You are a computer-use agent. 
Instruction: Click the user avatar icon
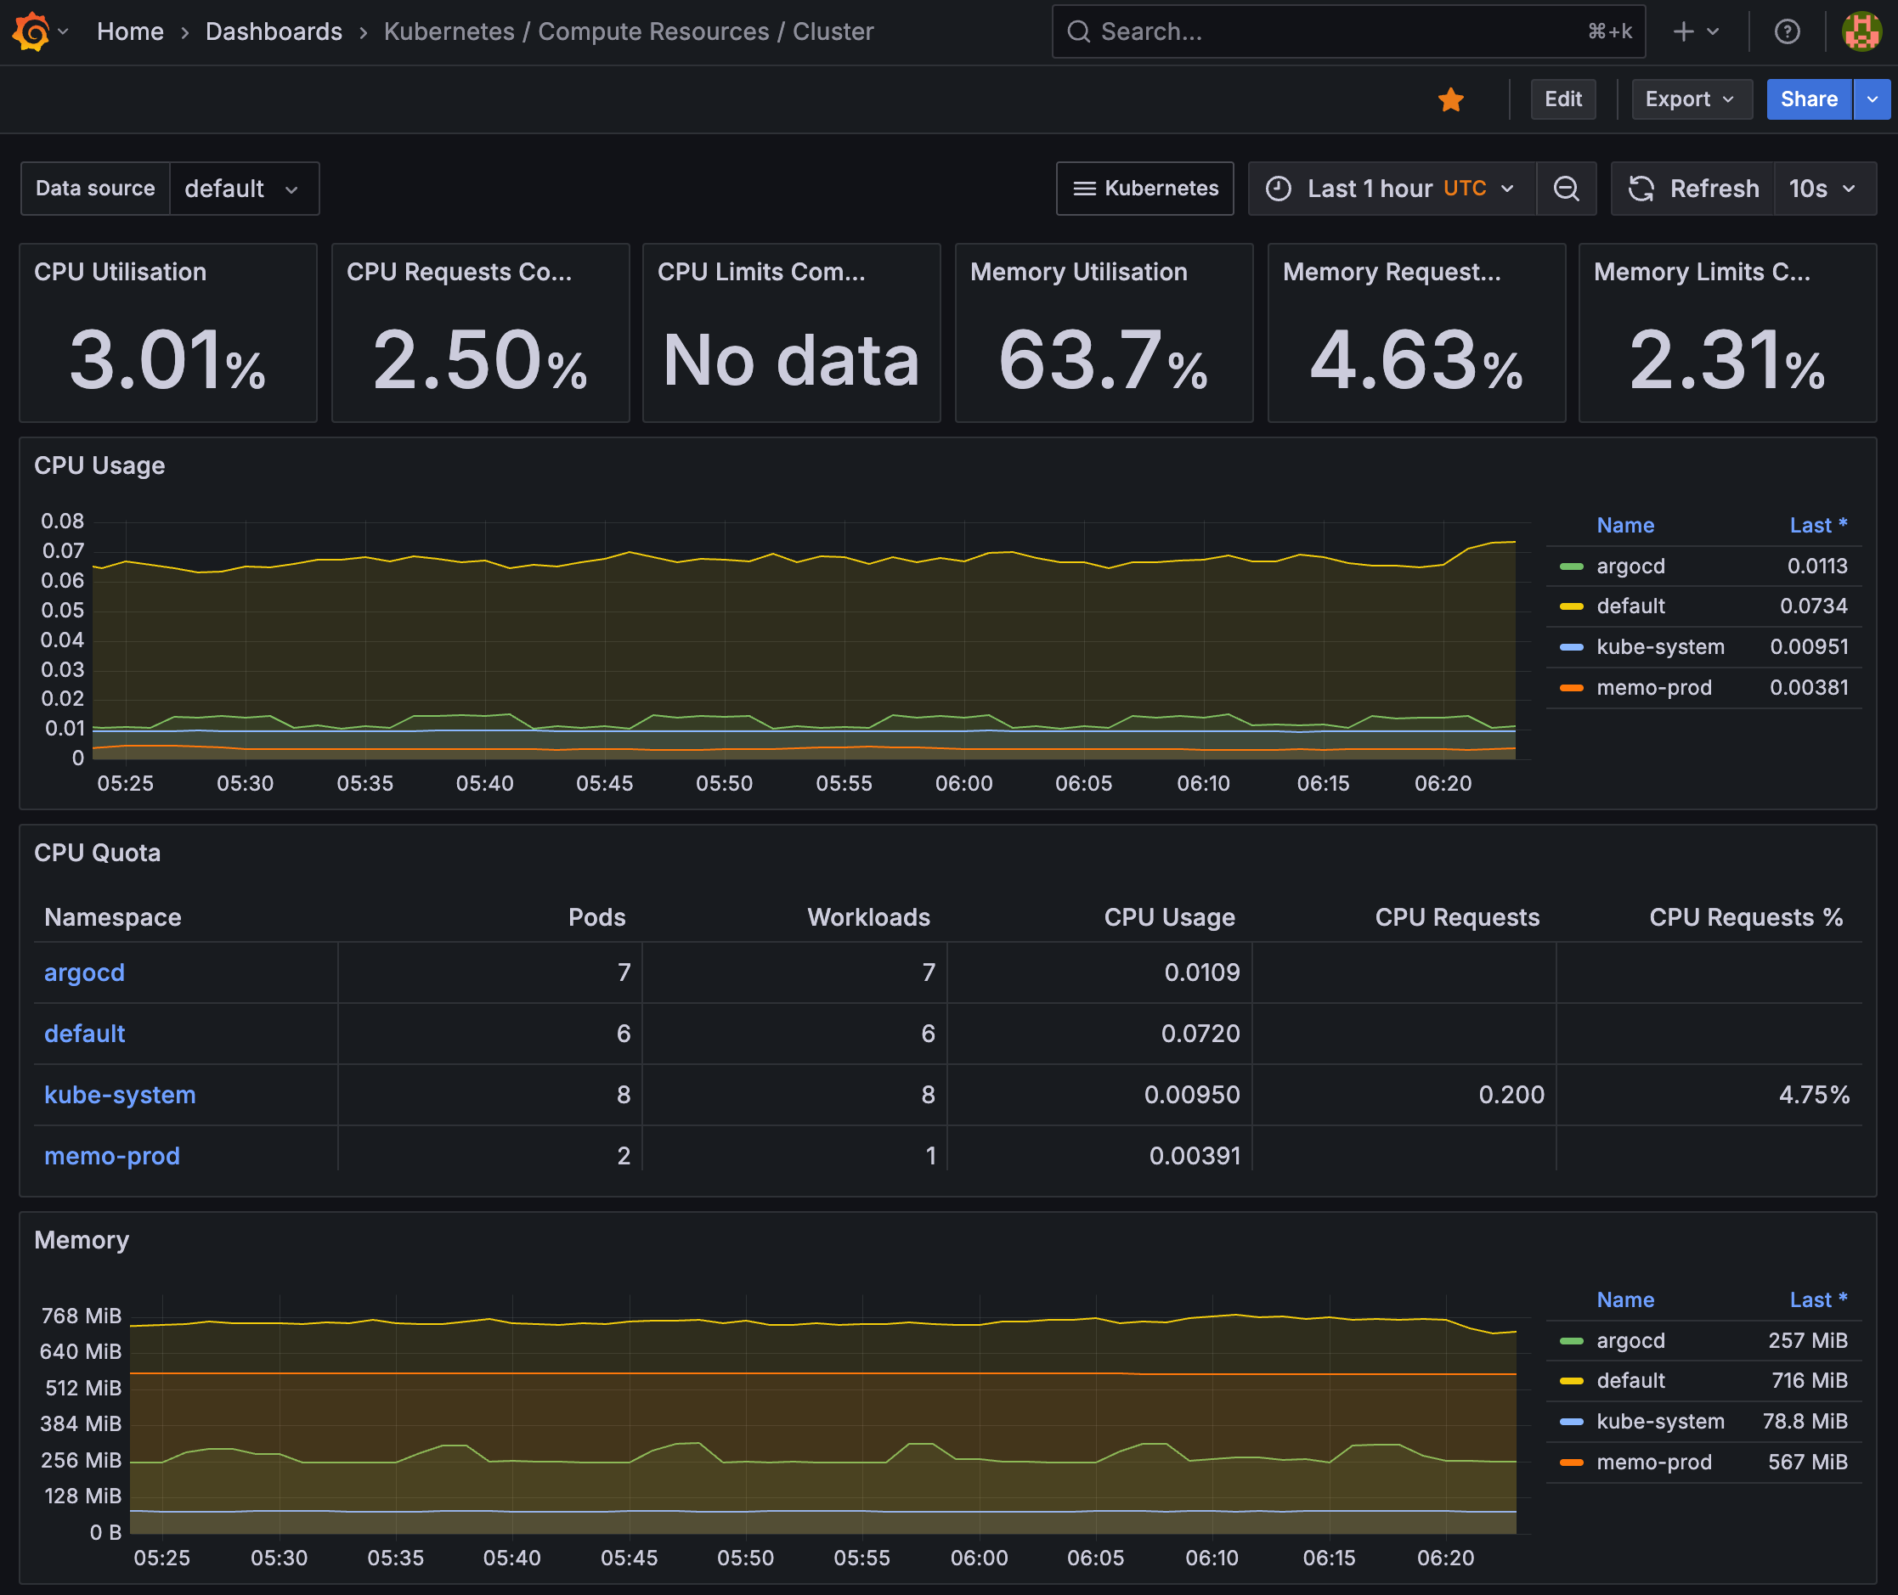click(x=1861, y=31)
